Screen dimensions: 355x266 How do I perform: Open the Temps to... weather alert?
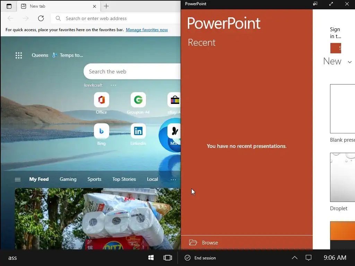[x=68, y=55]
